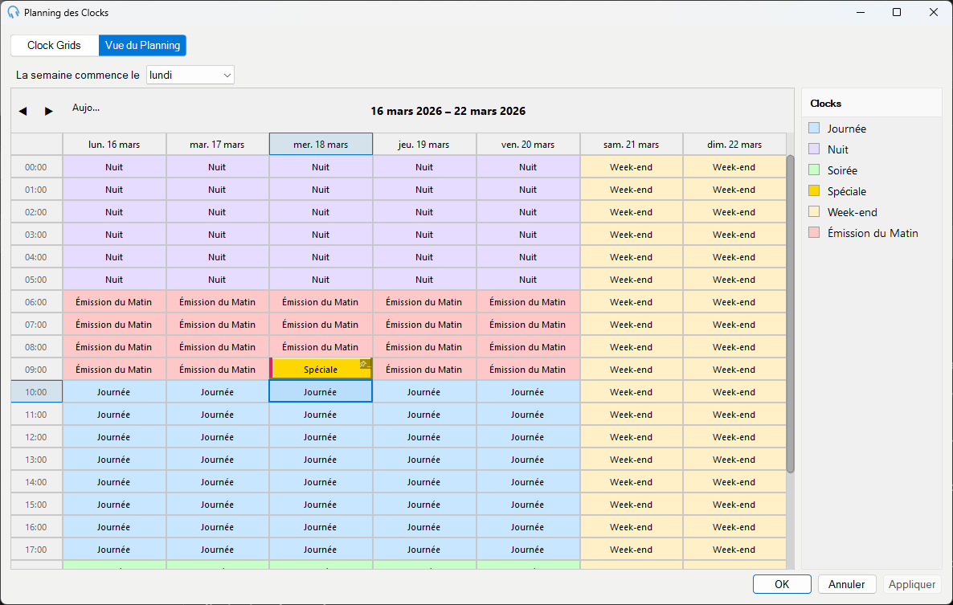The width and height of the screenshot is (953, 605).
Task: Select Spéciale cell on Wednesday at 09:00
Action: point(321,370)
